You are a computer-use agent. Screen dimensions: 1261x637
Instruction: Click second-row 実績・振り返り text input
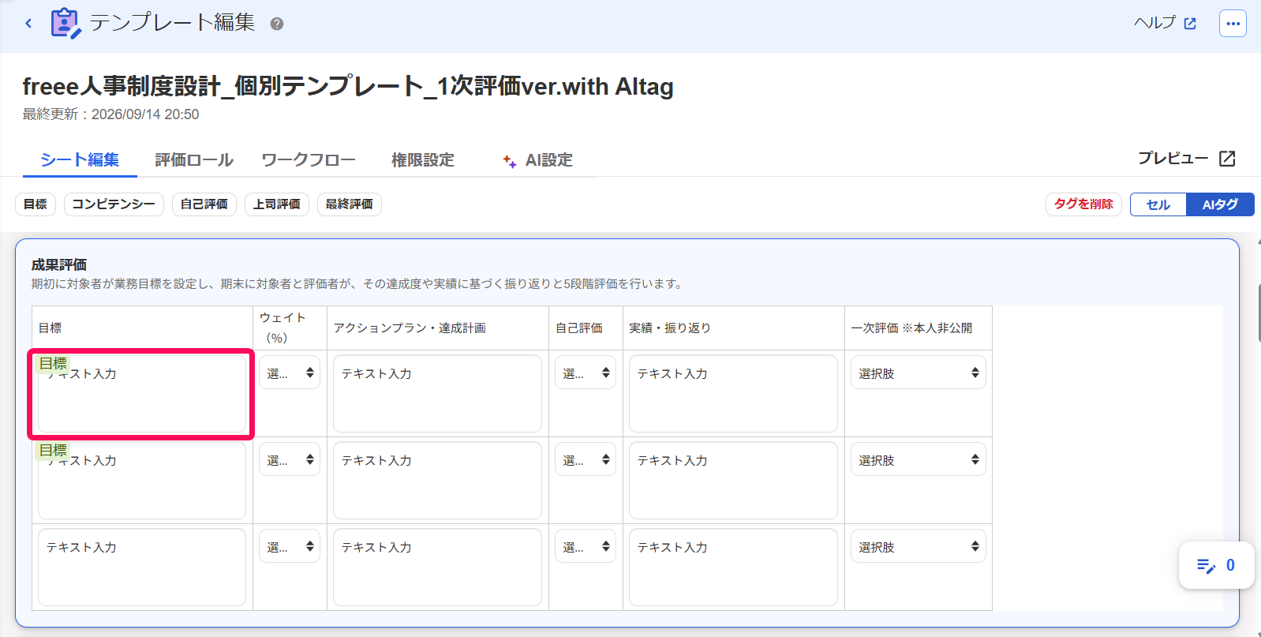point(734,481)
